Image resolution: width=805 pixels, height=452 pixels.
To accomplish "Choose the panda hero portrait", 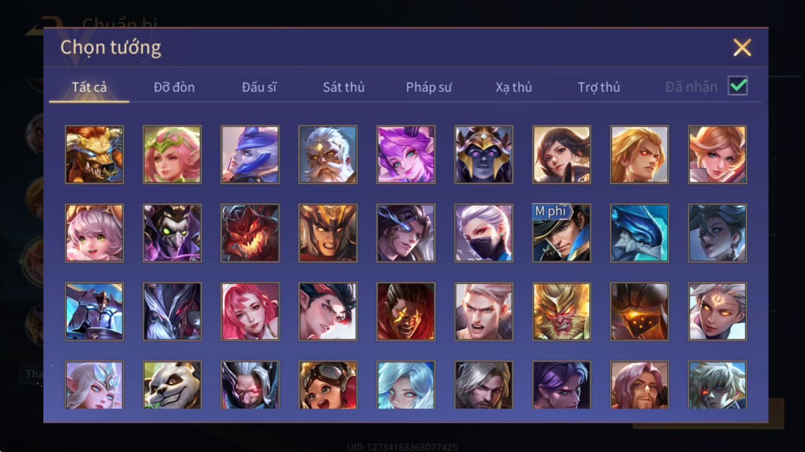I will click(172, 385).
